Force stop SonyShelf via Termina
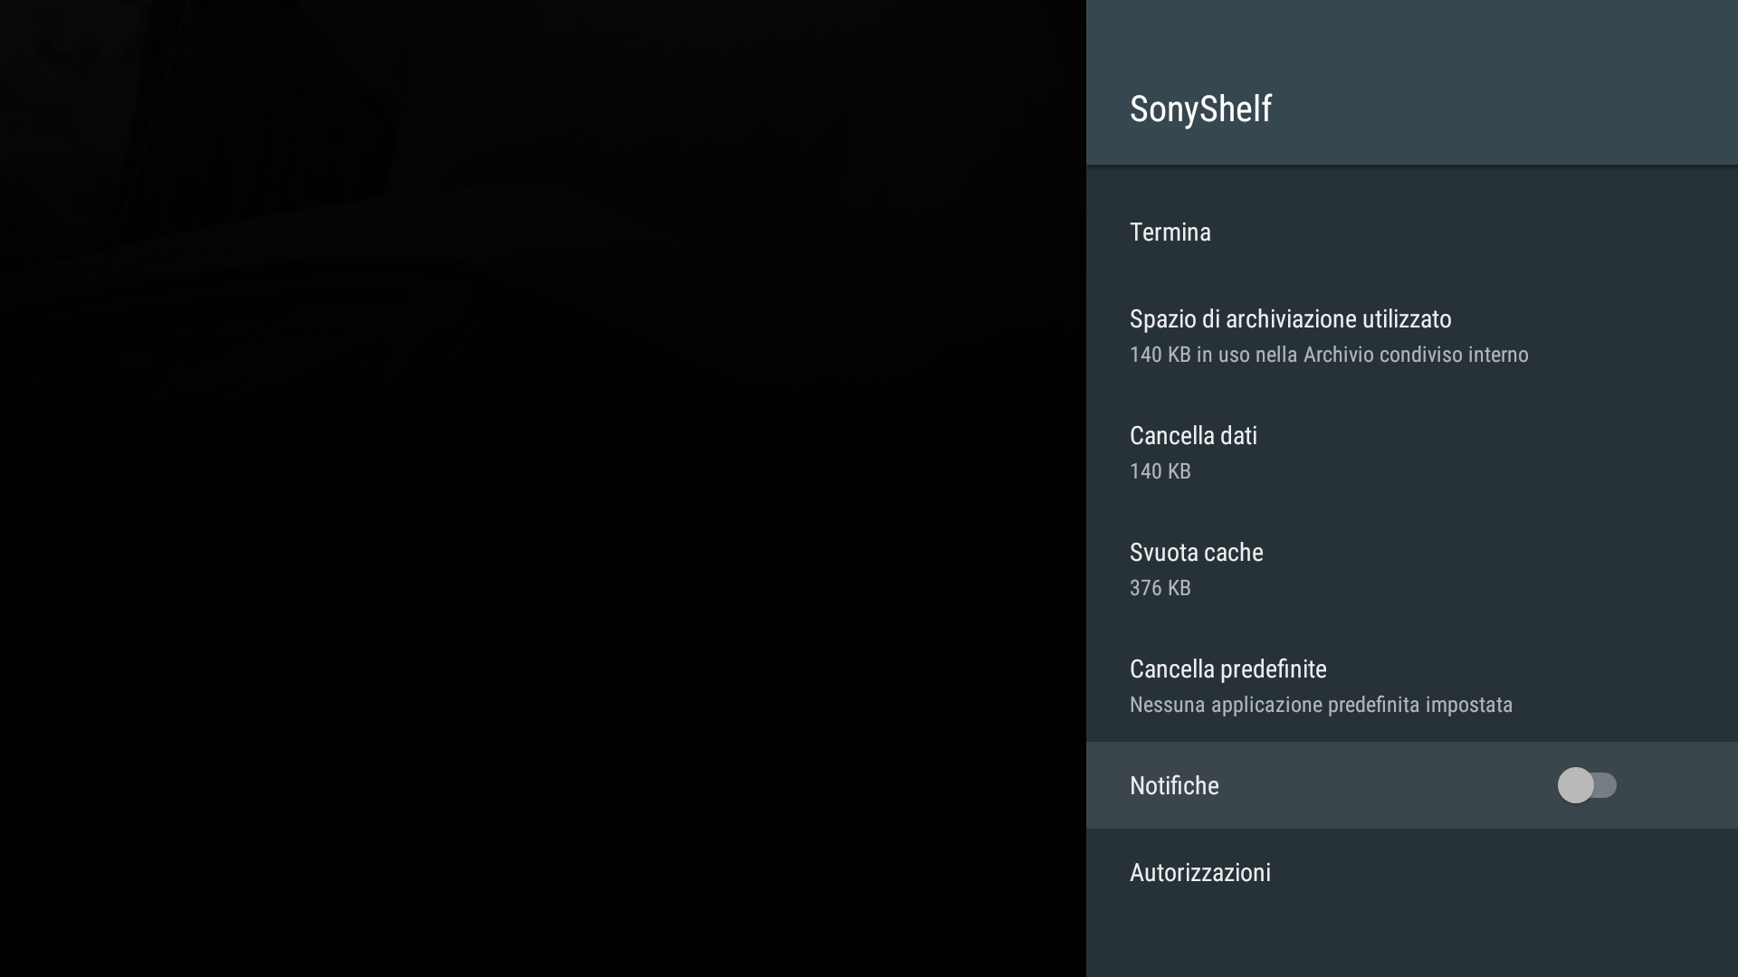 click(x=1170, y=232)
